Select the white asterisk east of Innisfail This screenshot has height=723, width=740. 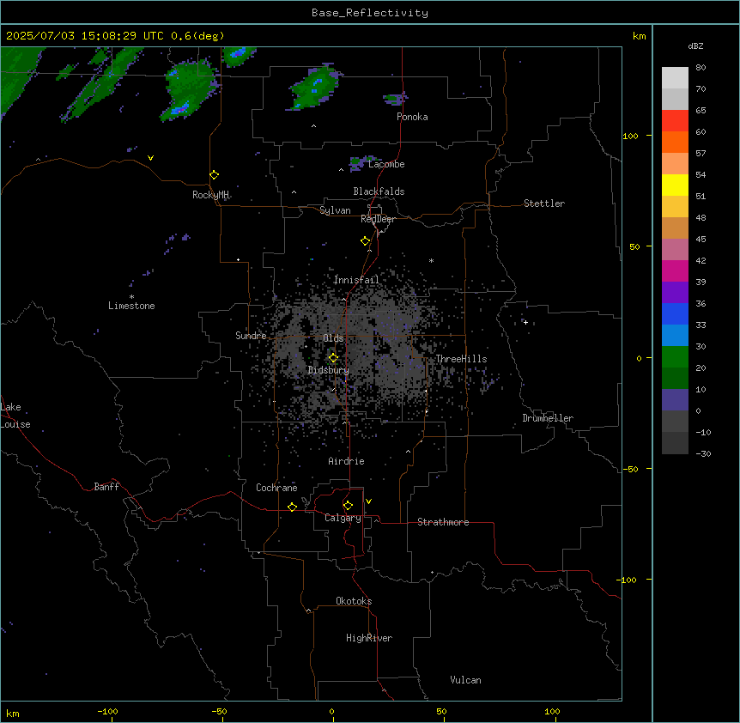(431, 260)
